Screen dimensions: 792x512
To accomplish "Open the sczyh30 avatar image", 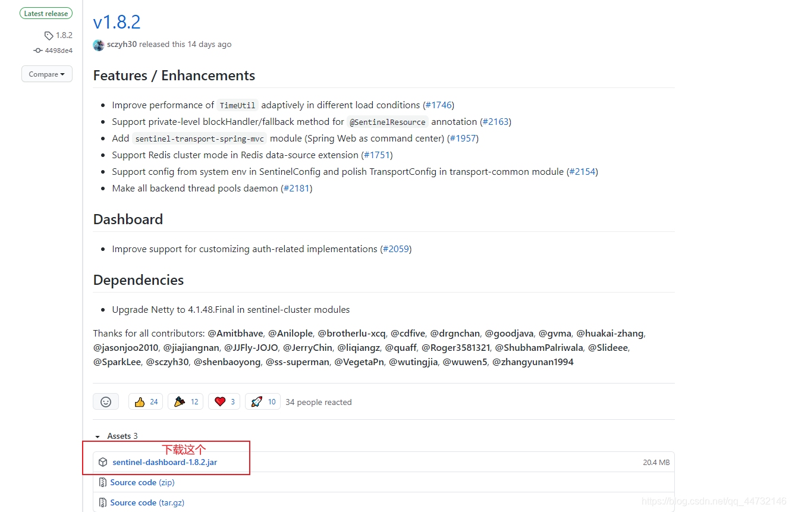I will (99, 45).
